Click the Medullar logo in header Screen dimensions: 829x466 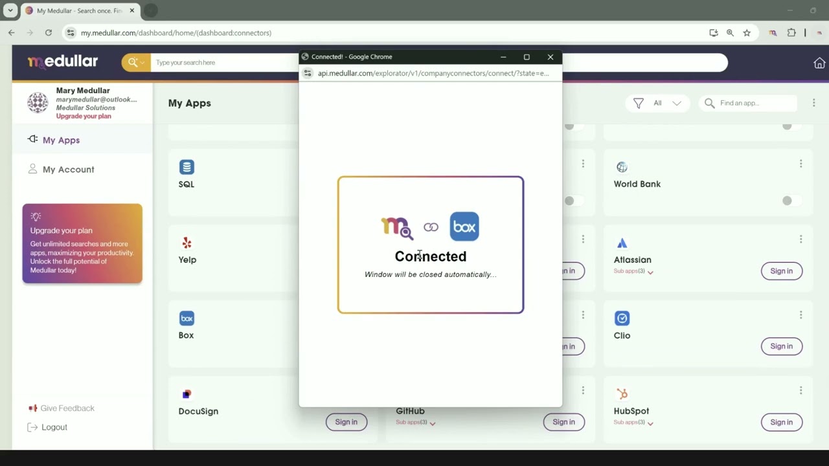tap(63, 62)
